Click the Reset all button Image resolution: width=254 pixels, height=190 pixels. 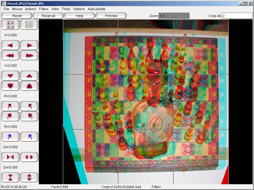coord(48,16)
